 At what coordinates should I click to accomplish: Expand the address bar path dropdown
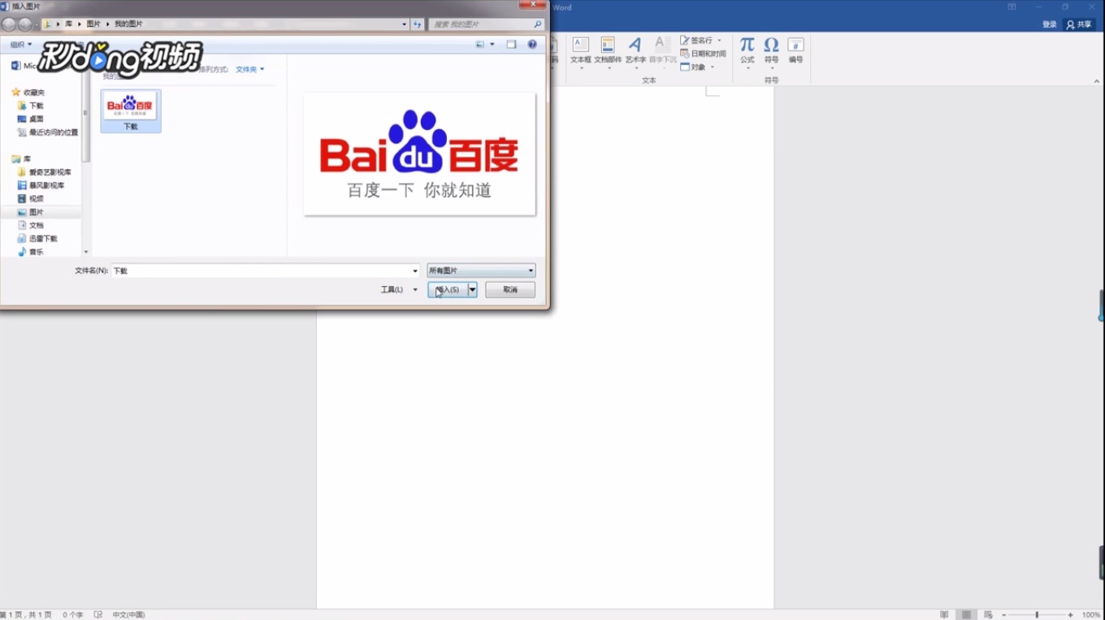[404, 24]
